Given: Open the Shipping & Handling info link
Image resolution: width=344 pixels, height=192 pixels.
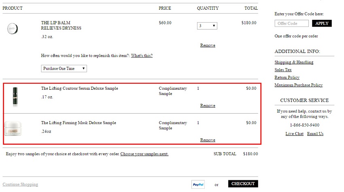Looking at the screenshot, I should coord(294,62).
